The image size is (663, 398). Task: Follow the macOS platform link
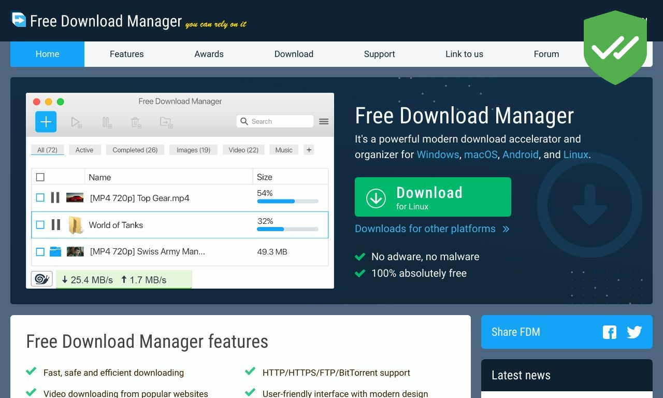point(481,154)
